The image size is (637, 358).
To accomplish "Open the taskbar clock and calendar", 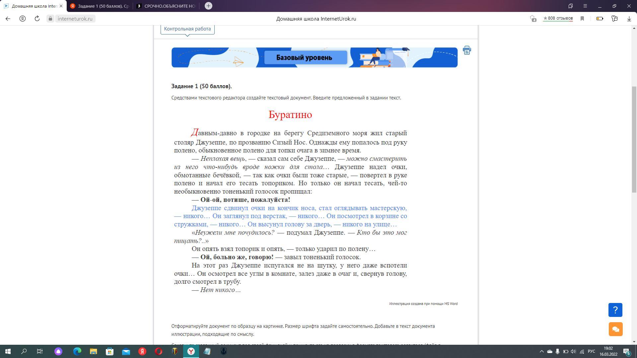I will [x=608, y=351].
